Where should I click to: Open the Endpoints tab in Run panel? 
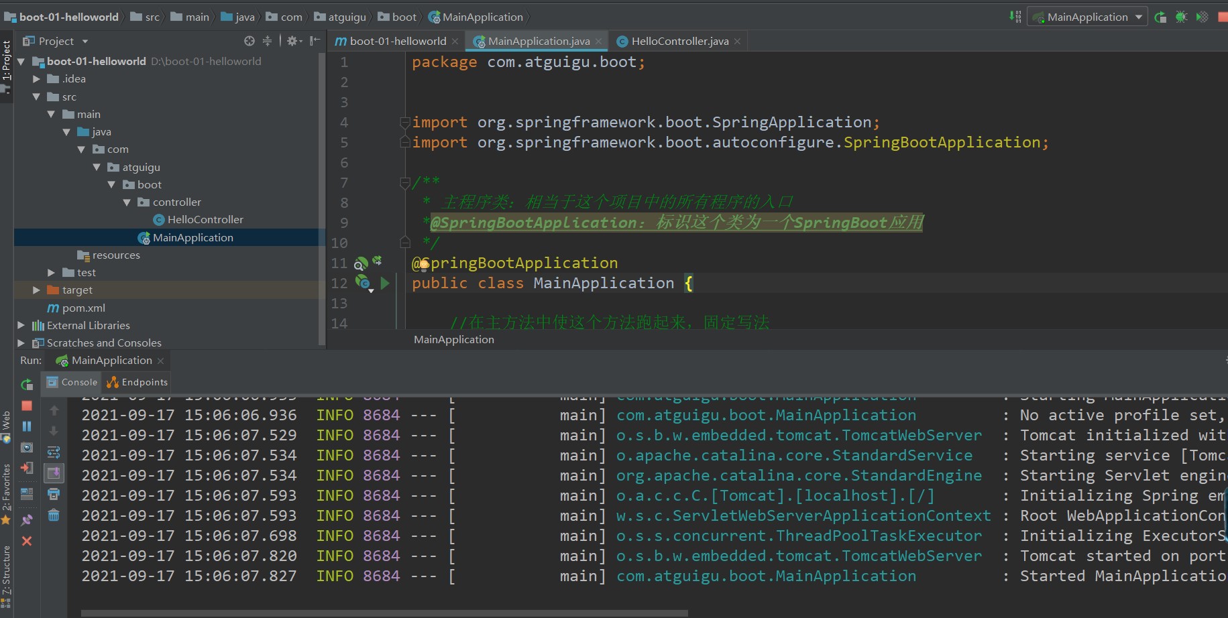pos(137,382)
